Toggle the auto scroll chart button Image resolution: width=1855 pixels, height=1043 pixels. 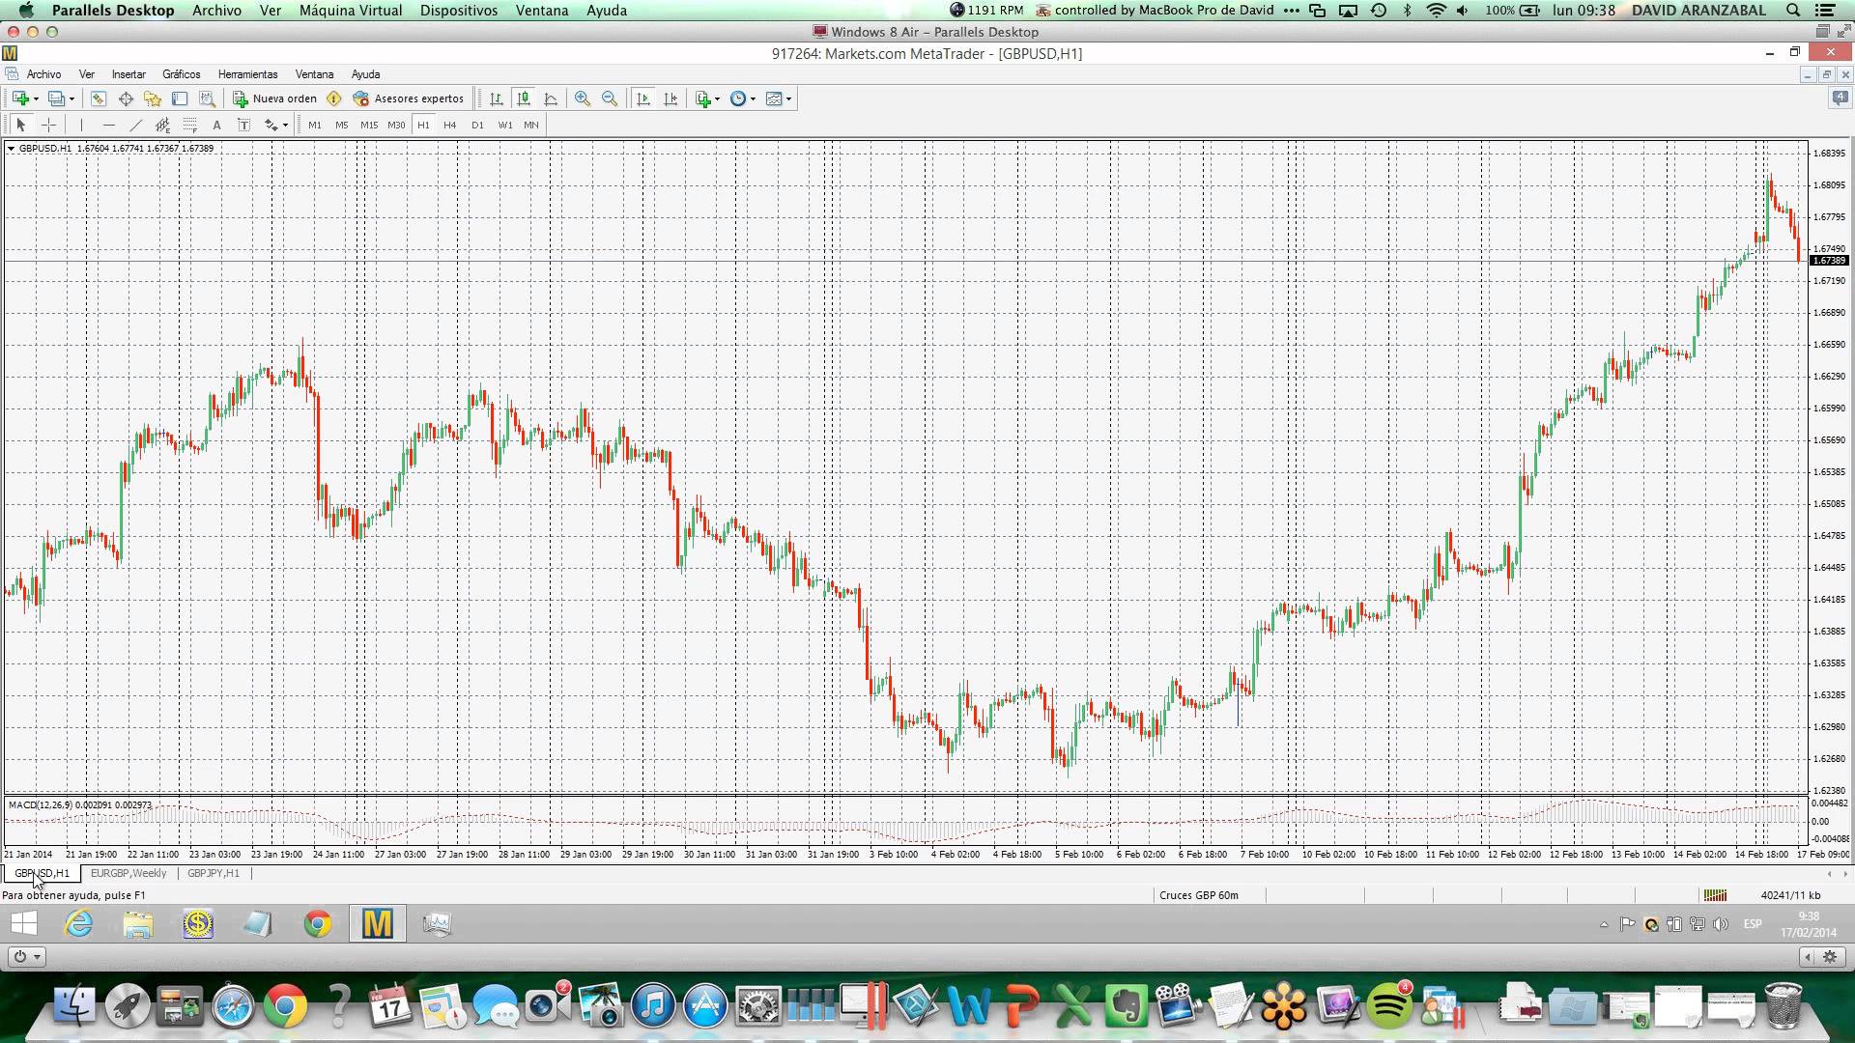coord(643,99)
